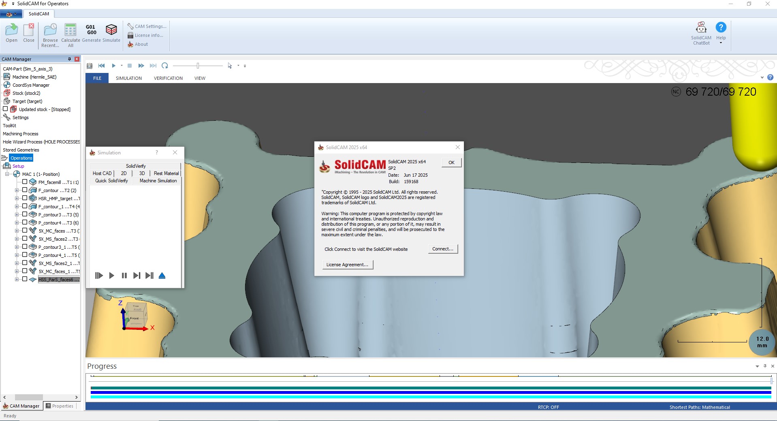Viewport: 777px width, 421px height.
Task: Toggle the Updated stock checkbox
Action: (x=5, y=109)
